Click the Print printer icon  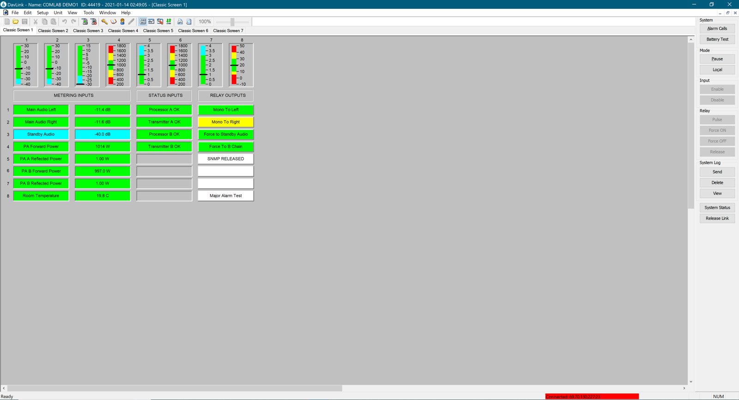click(x=180, y=22)
